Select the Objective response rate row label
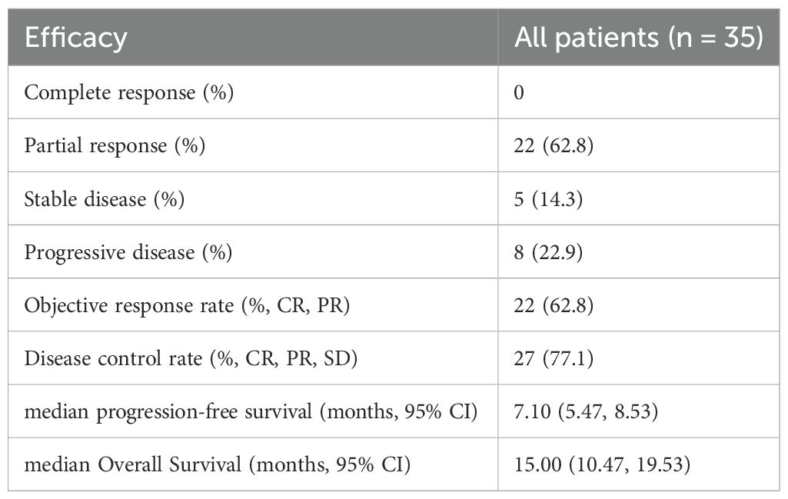 (x=188, y=305)
